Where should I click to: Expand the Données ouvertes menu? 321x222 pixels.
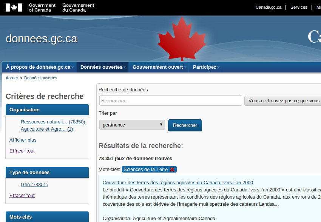coord(103,67)
